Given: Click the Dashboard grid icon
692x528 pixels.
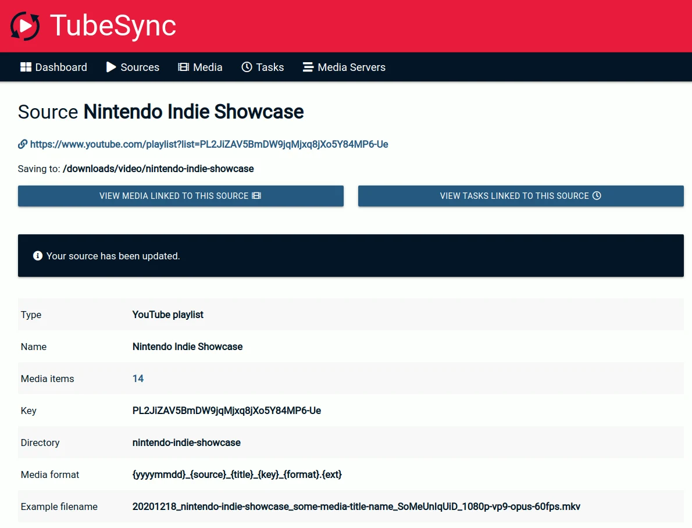Looking at the screenshot, I should [x=26, y=67].
